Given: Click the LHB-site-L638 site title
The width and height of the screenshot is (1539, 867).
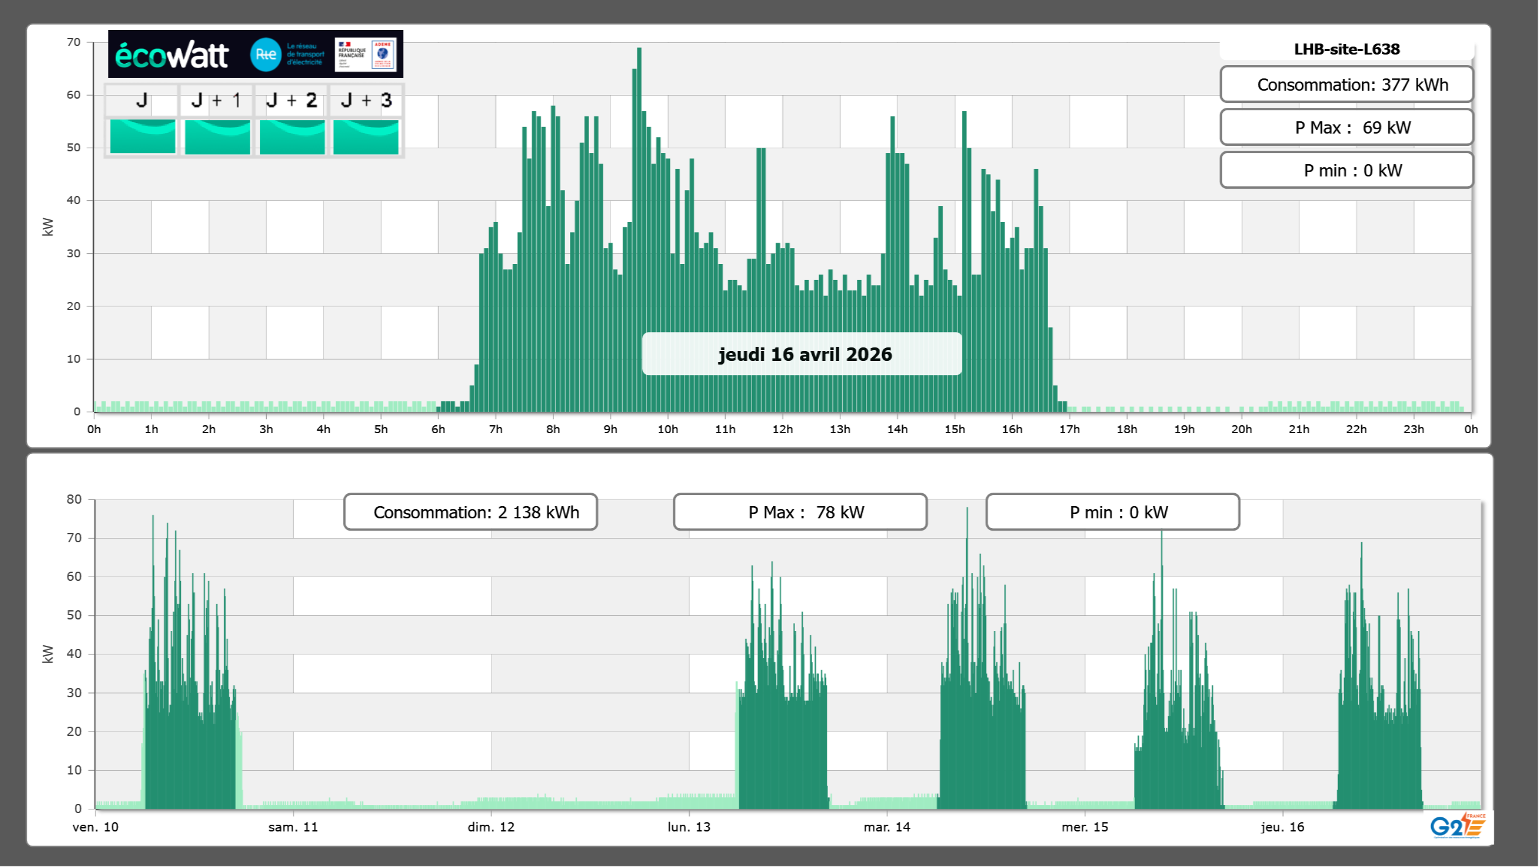Looking at the screenshot, I should [1347, 49].
